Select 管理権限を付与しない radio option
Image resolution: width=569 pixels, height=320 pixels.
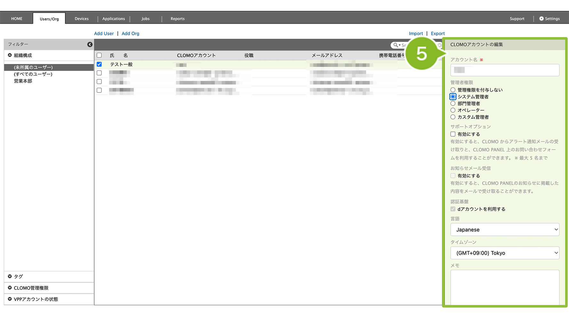pos(453,90)
